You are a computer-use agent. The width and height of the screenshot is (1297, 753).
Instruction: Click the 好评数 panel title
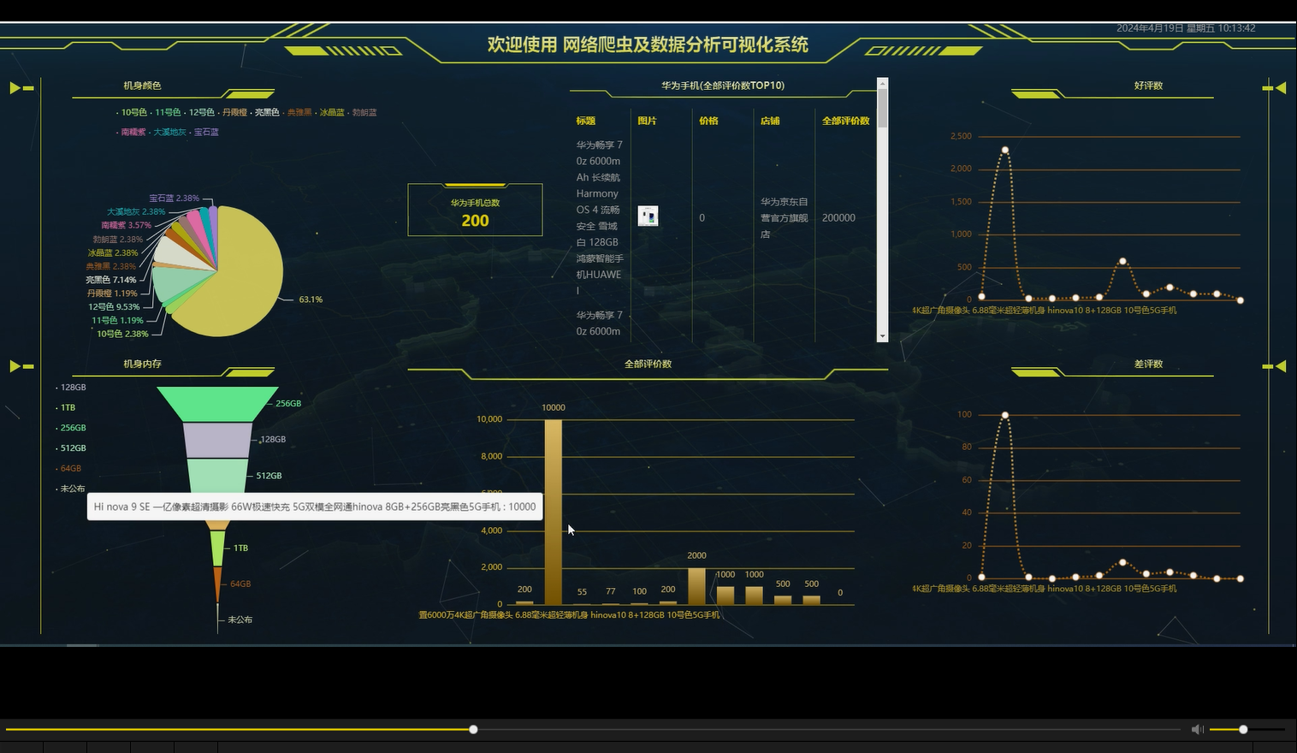tap(1148, 86)
